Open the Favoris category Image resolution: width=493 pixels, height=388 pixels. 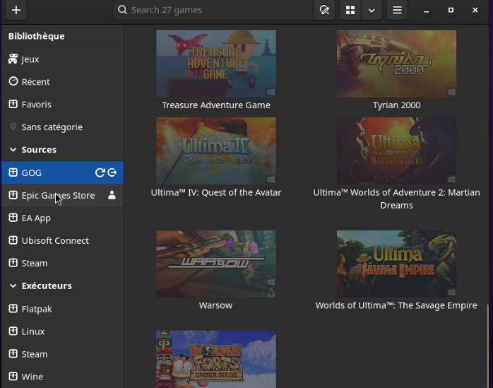tap(36, 105)
